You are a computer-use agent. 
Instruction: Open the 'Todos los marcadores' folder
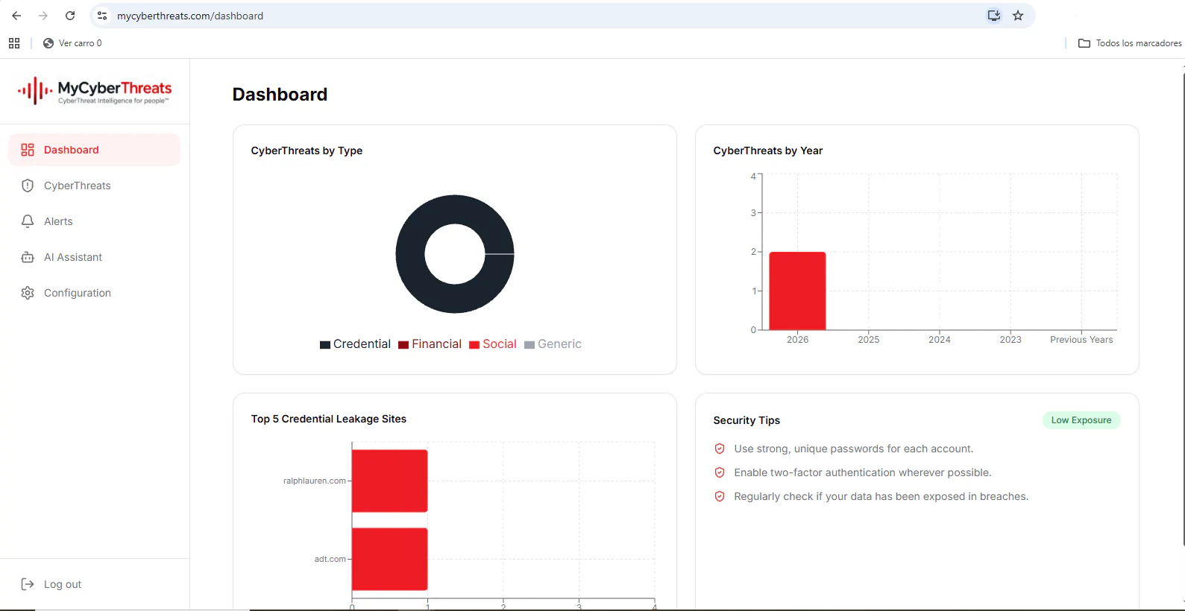point(1130,43)
